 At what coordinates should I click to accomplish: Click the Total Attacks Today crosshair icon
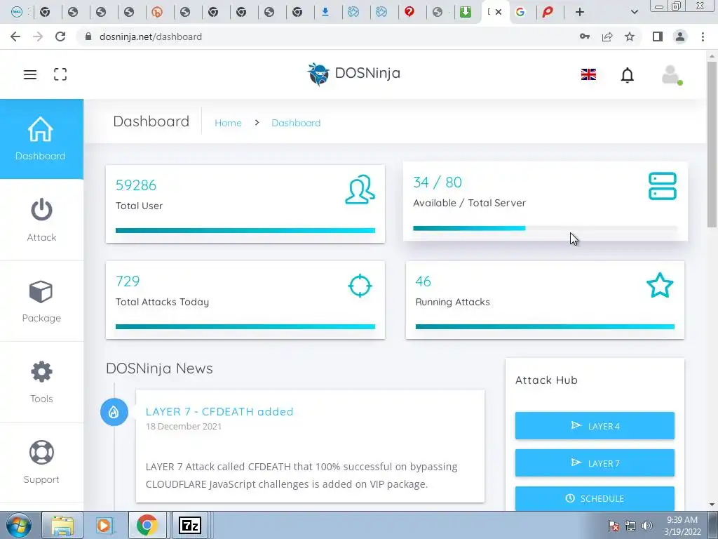pyautogui.click(x=360, y=286)
